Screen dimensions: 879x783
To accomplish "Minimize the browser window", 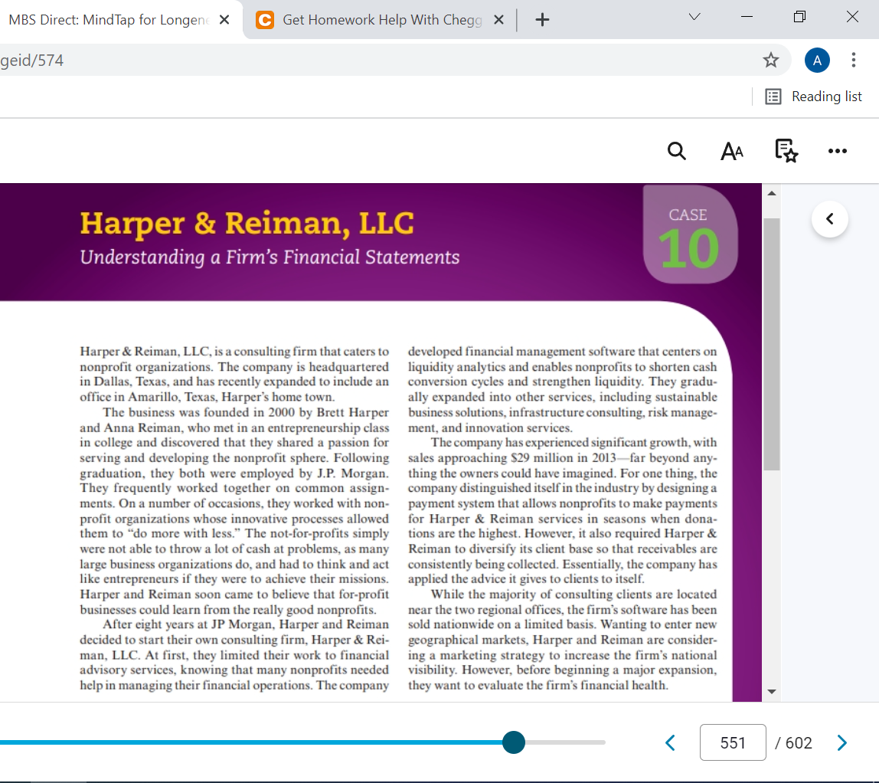I will 747,17.
